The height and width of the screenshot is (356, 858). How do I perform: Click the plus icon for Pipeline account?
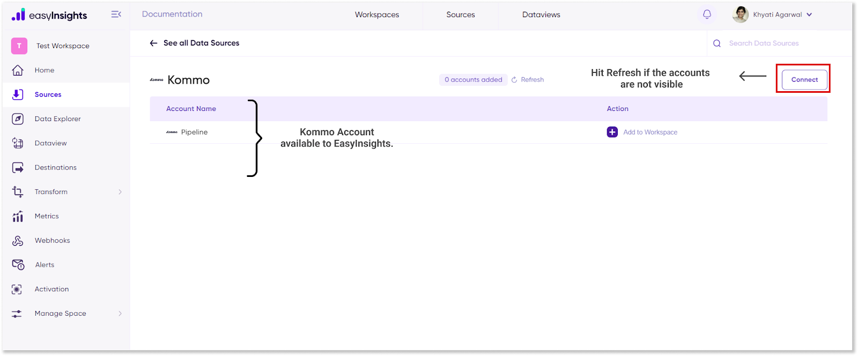coord(612,132)
